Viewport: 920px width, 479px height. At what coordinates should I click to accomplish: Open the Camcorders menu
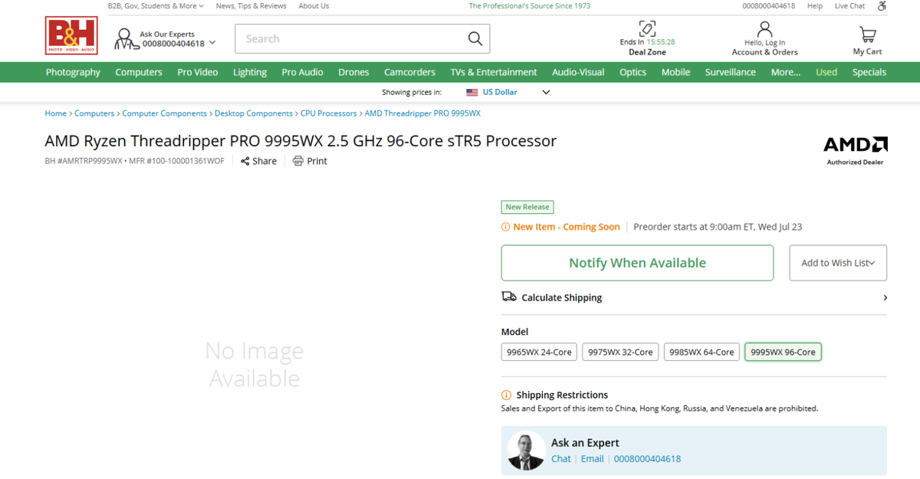point(409,72)
